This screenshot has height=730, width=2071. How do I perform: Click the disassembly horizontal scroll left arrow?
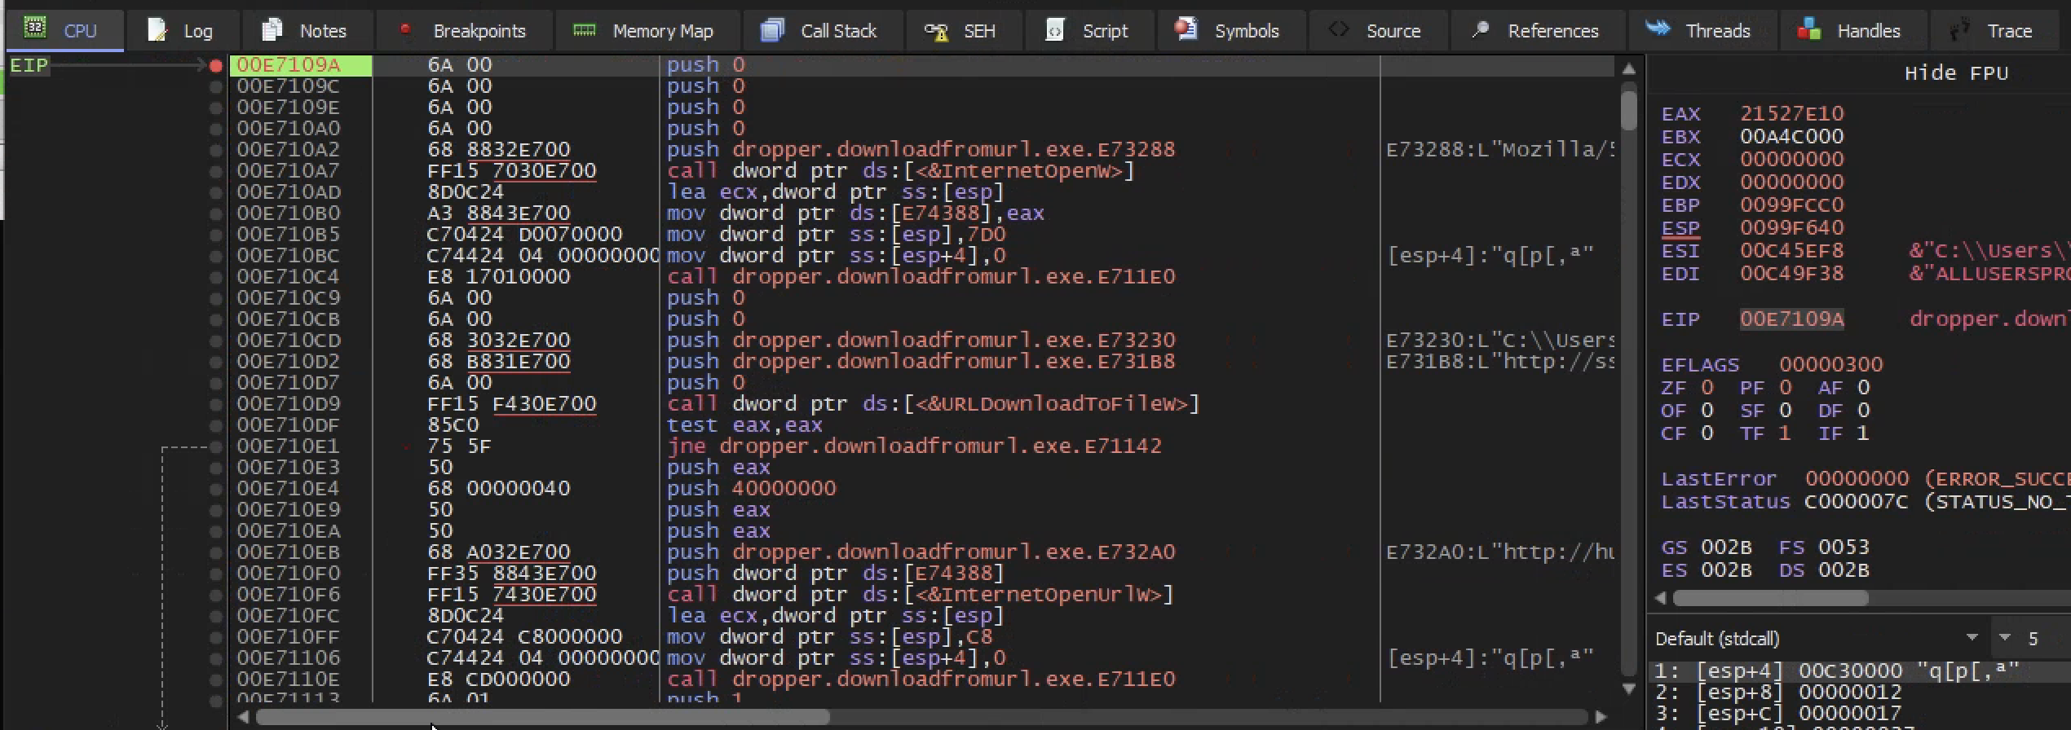point(243,717)
